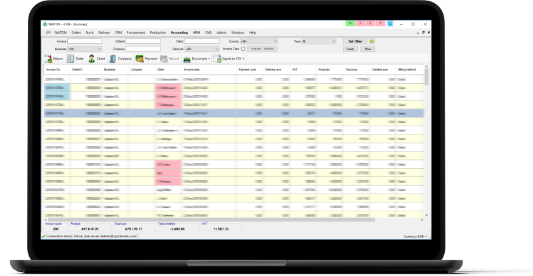The height and width of the screenshot is (276, 533).
Task: Click the Client person icon
Action: click(92, 58)
